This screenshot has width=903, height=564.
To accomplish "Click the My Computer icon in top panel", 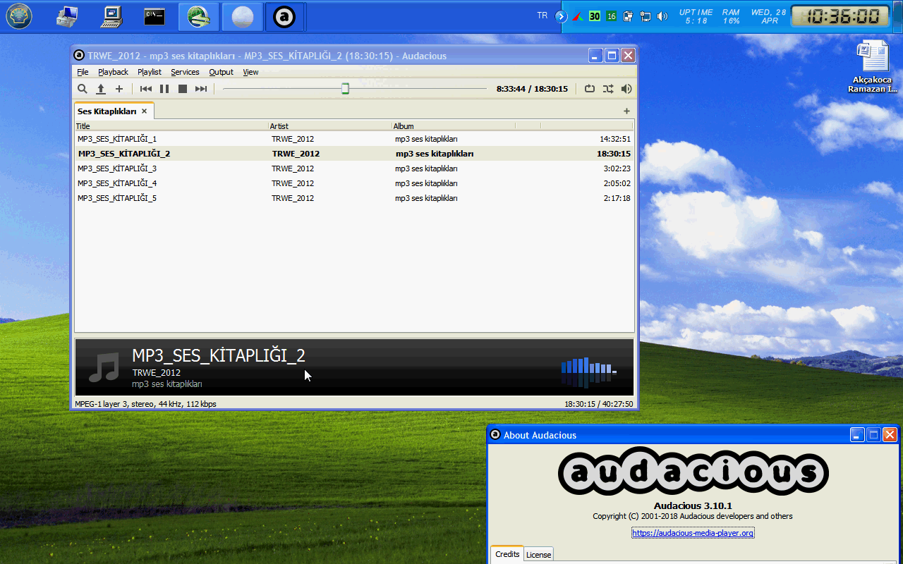I will tap(111, 16).
